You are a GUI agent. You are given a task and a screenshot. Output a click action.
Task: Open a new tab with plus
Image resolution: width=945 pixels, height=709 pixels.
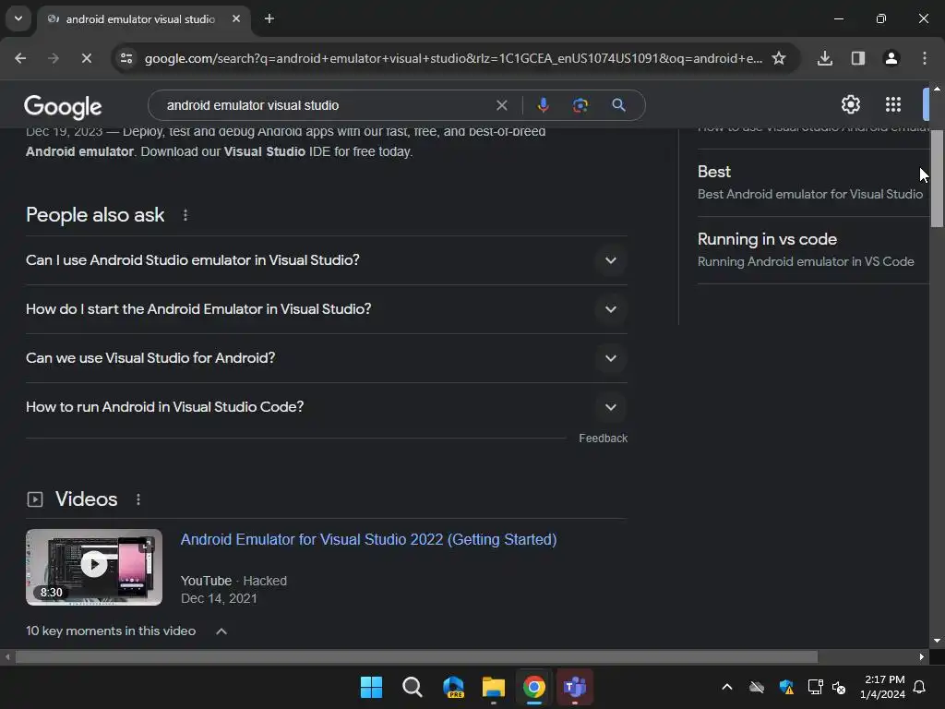(269, 18)
